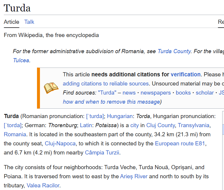Open Romanian pronunciation [ˈturda] link

click(x=95, y=116)
